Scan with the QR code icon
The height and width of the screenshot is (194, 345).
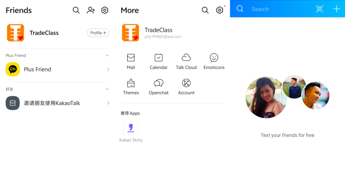(x=319, y=9)
